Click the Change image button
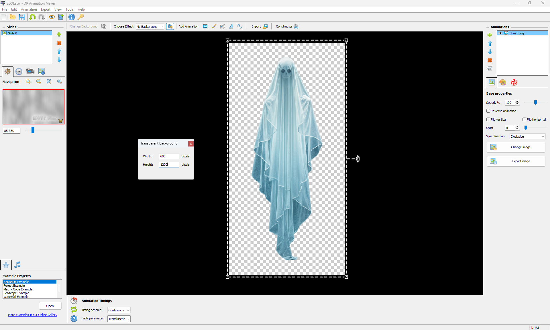The width and height of the screenshot is (550, 330). tap(516, 147)
